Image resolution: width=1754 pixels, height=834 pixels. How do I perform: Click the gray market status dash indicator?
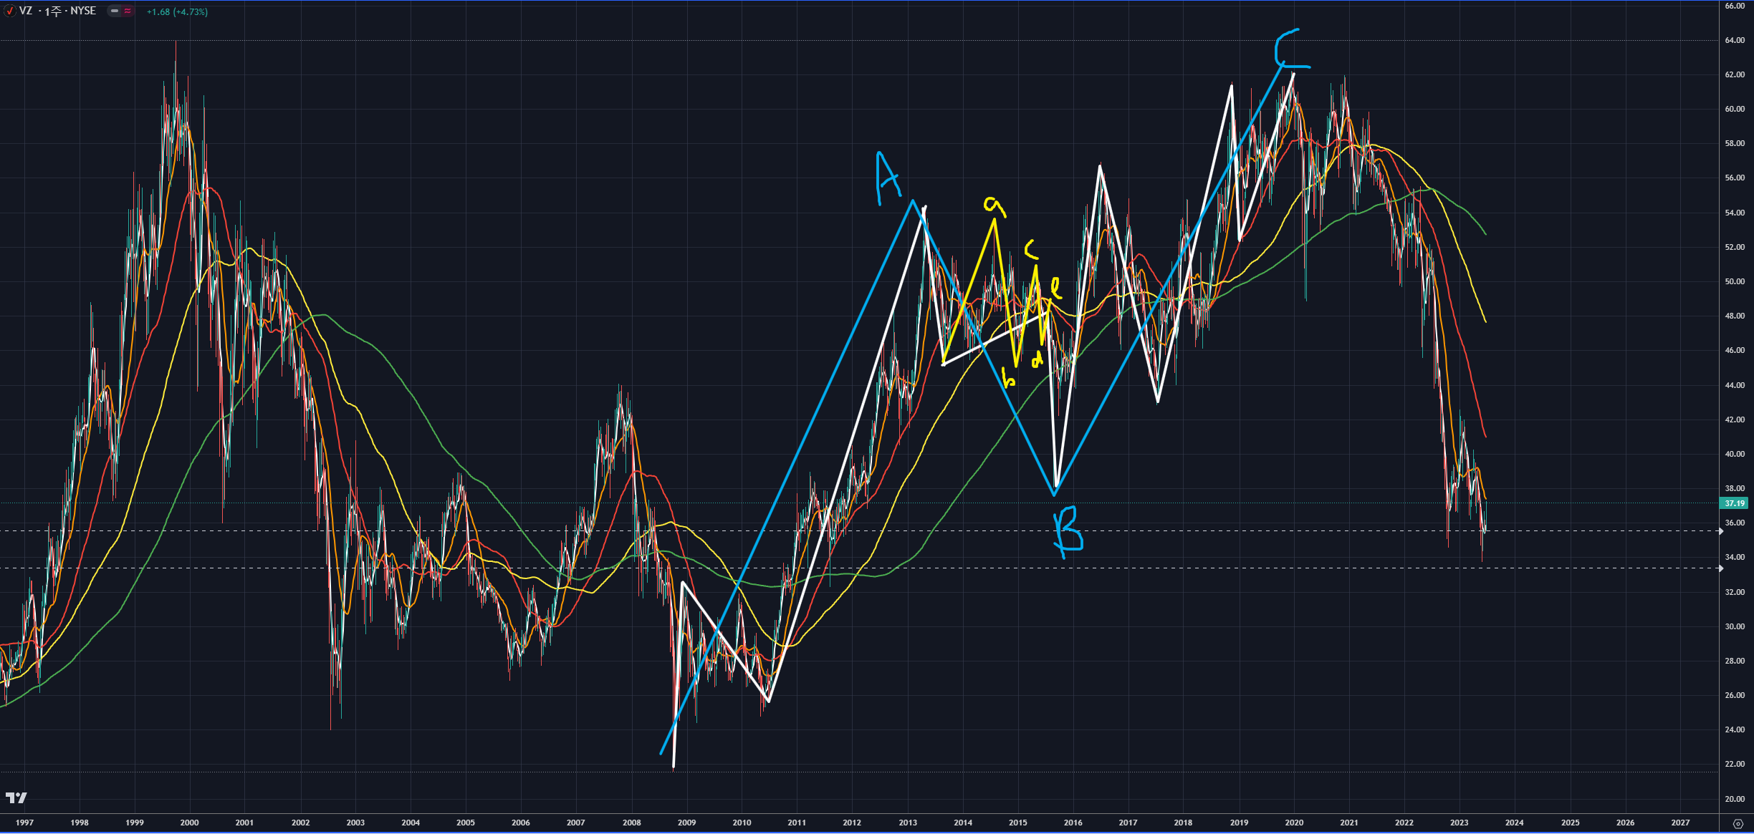pyautogui.click(x=115, y=11)
